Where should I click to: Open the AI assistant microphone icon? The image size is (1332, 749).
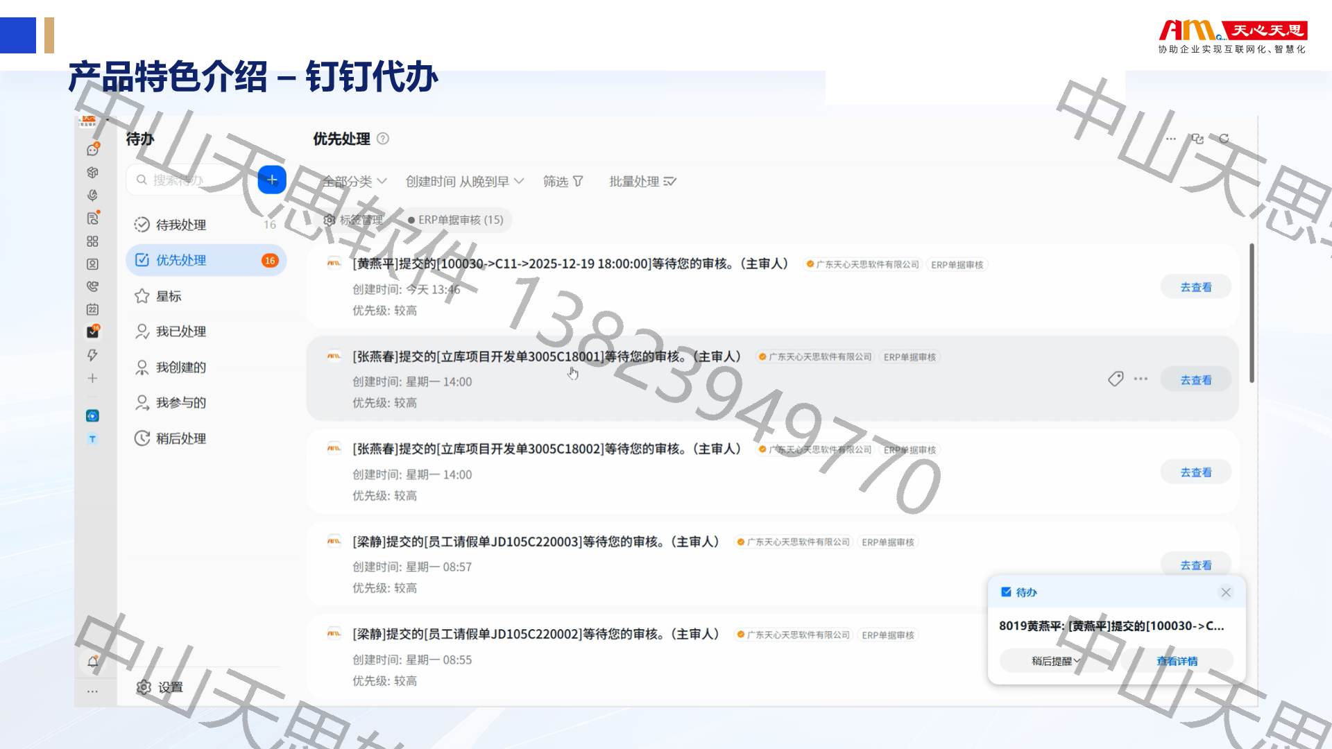92,196
